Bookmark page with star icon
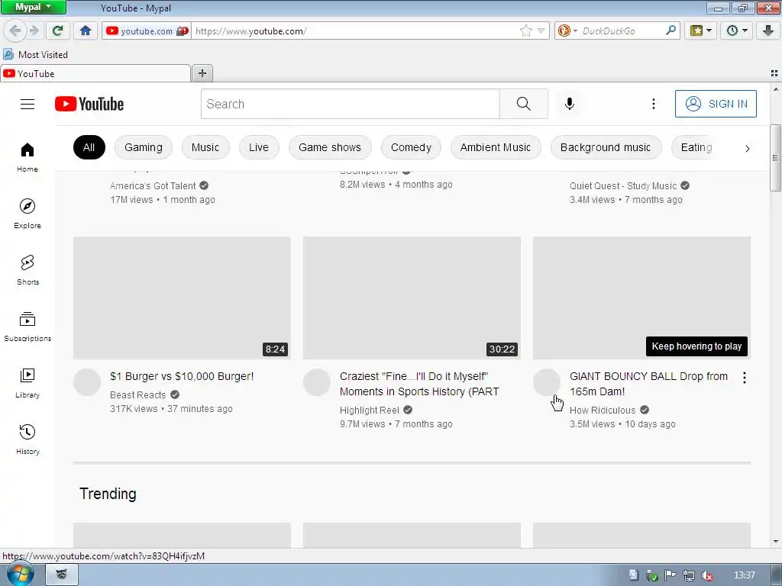The image size is (782, 586). (x=525, y=31)
